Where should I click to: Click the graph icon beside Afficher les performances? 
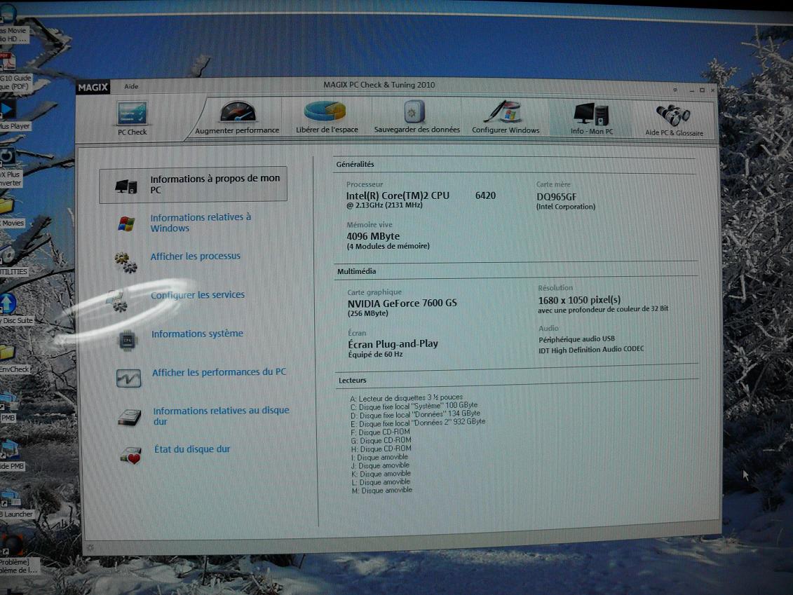[128, 378]
